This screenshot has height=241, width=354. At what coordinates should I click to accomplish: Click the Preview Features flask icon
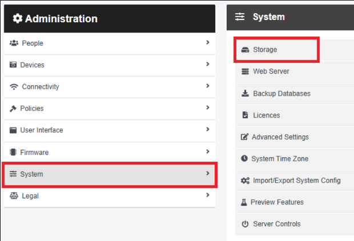[244, 202]
